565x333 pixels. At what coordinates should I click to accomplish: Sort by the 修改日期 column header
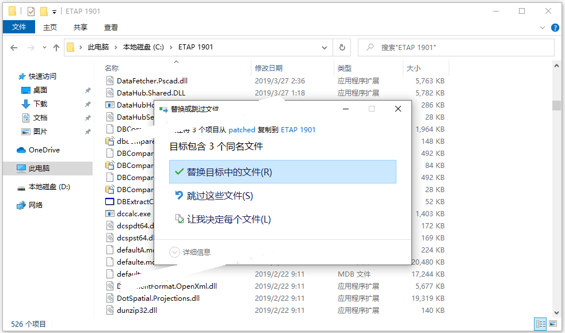coord(269,68)
